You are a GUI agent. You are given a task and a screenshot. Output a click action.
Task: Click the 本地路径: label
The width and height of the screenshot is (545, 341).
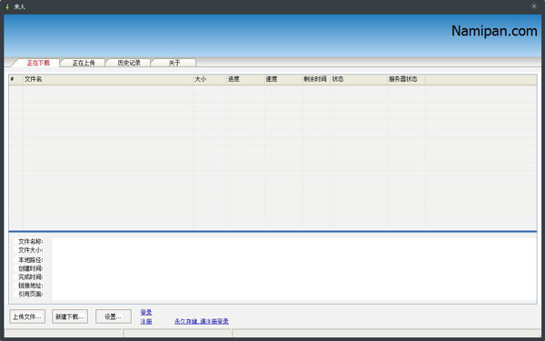[31, 260]
